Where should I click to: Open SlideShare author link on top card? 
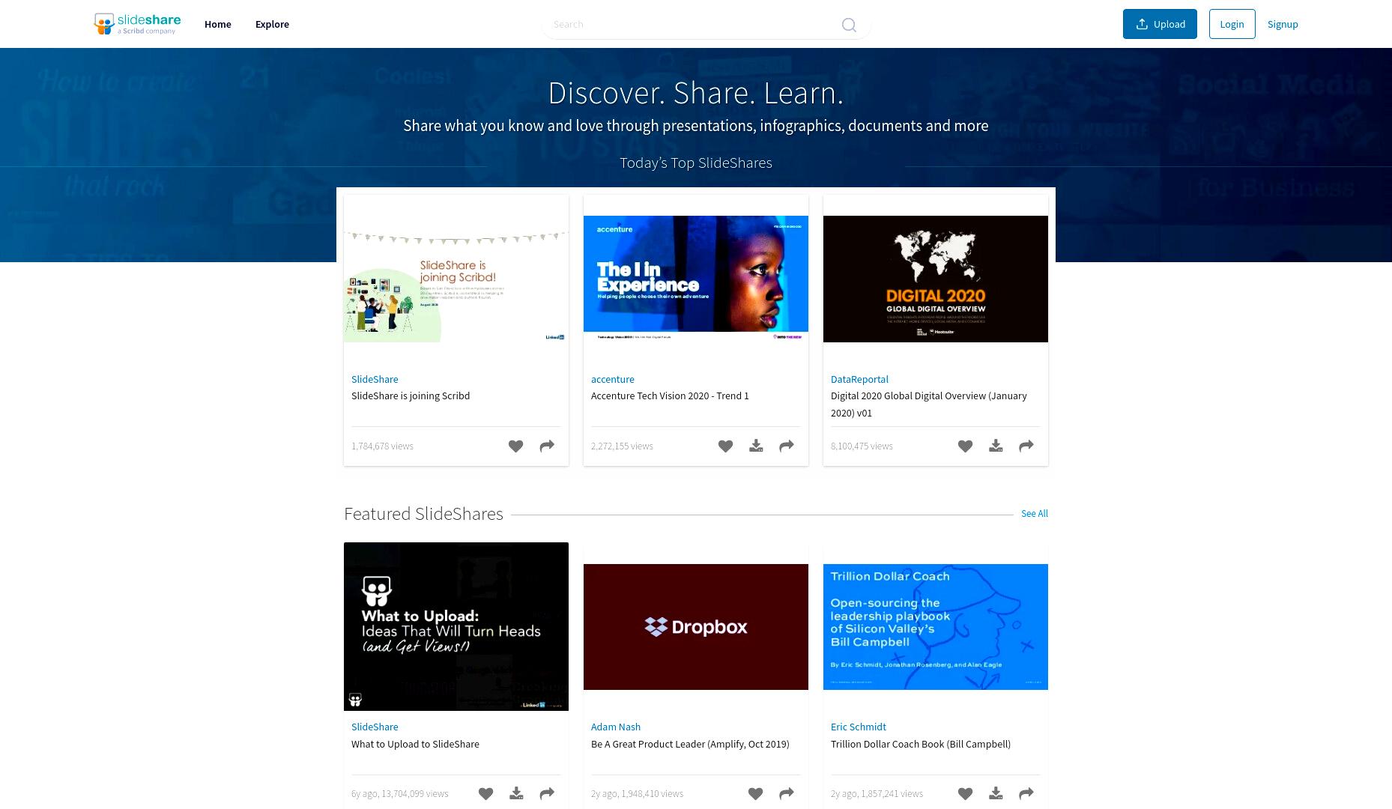375,379
